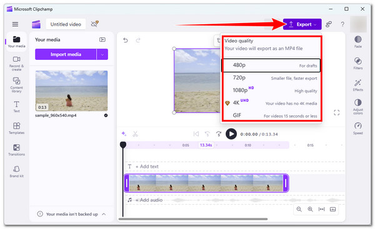Screen dimensions: 375x229
Task: Open the Effects panel
Action: coord(357,85)
